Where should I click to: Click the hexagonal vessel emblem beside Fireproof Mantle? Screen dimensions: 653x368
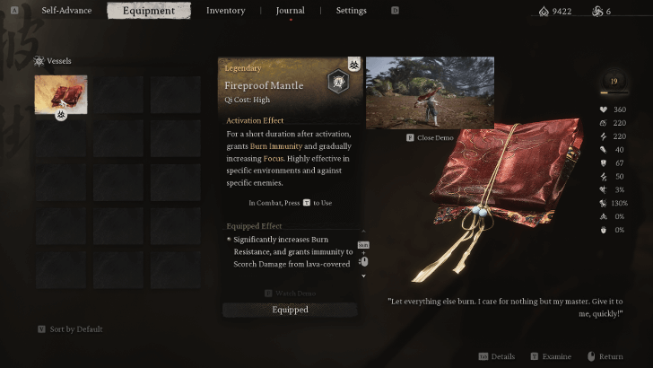tap(338, 82)
